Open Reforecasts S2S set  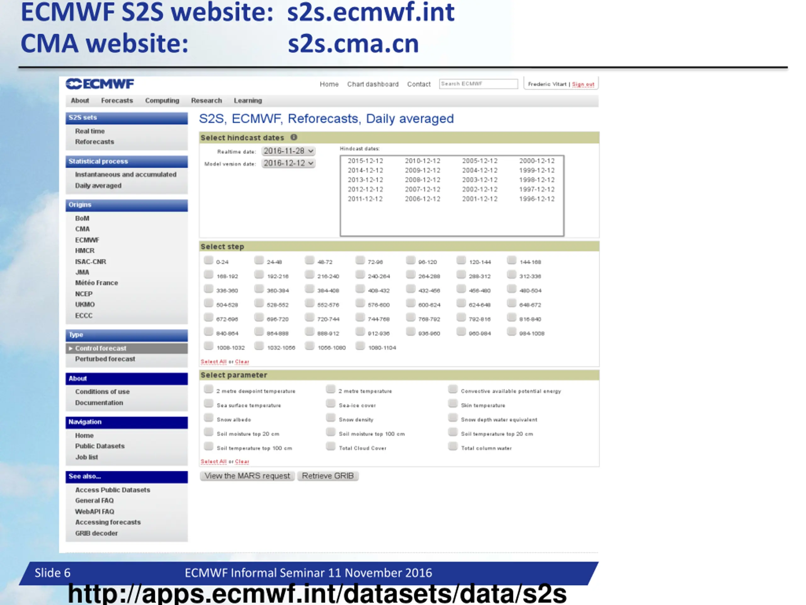94,142
